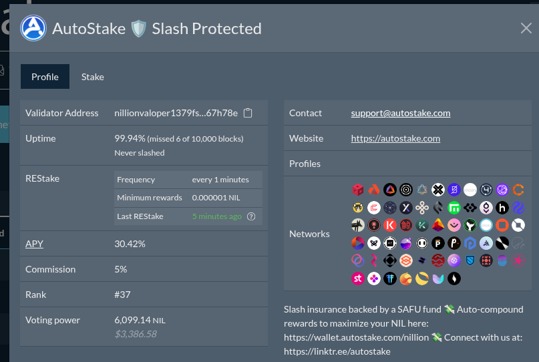Click the 99.94% uptime value
539x362 pixels.
[x=130, y=138]
